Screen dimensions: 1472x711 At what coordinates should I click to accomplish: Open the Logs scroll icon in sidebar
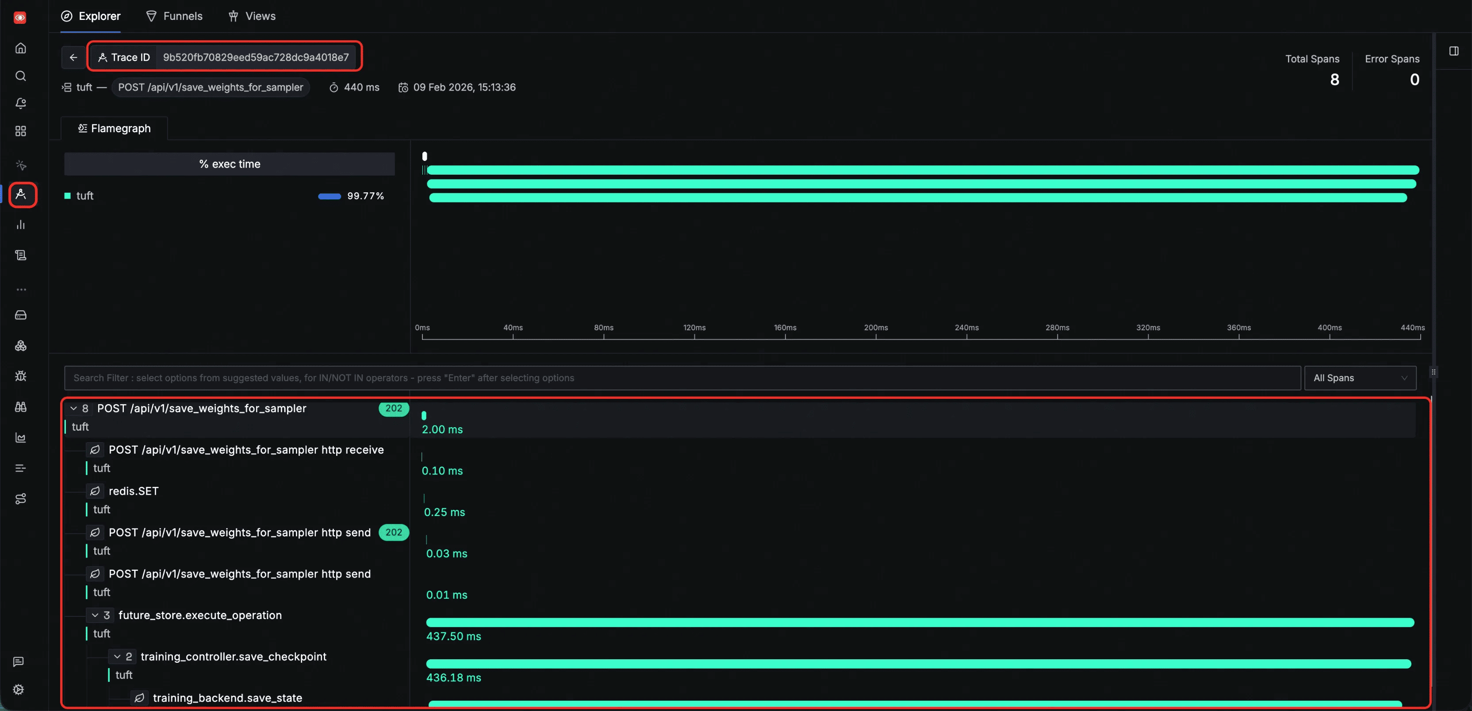click(x=21, y=255)
